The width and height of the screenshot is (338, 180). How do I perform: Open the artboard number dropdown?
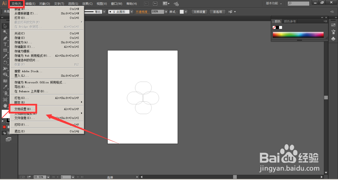click(x=73, y=177)
